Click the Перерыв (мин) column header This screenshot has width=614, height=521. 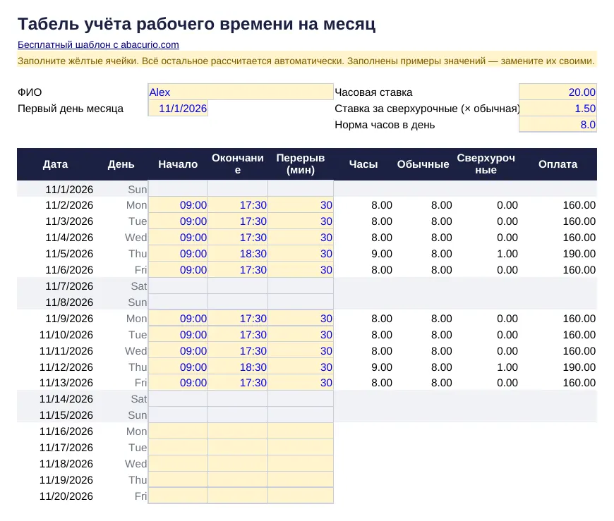click(x=301, y=164)
